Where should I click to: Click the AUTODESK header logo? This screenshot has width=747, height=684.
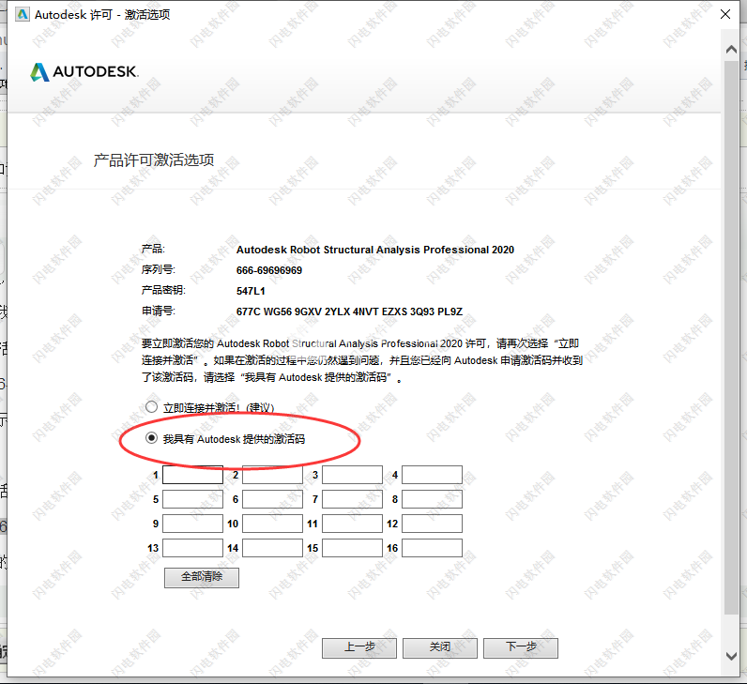84,72
